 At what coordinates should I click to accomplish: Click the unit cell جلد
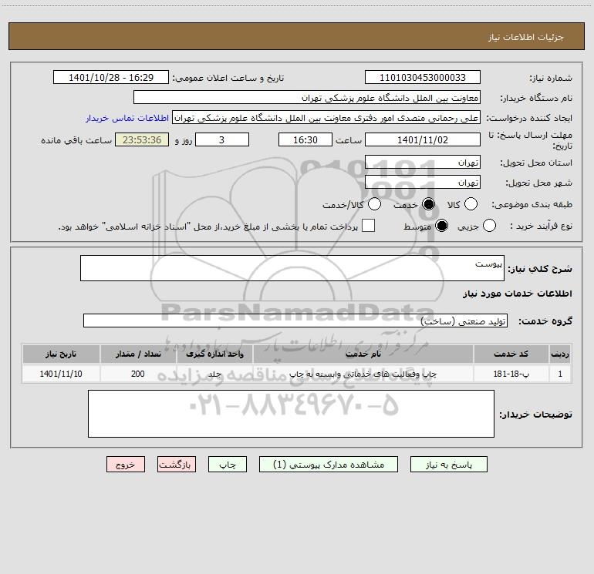214,374
